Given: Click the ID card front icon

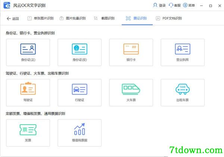Looking at the screenshot, I should (28, 49).
